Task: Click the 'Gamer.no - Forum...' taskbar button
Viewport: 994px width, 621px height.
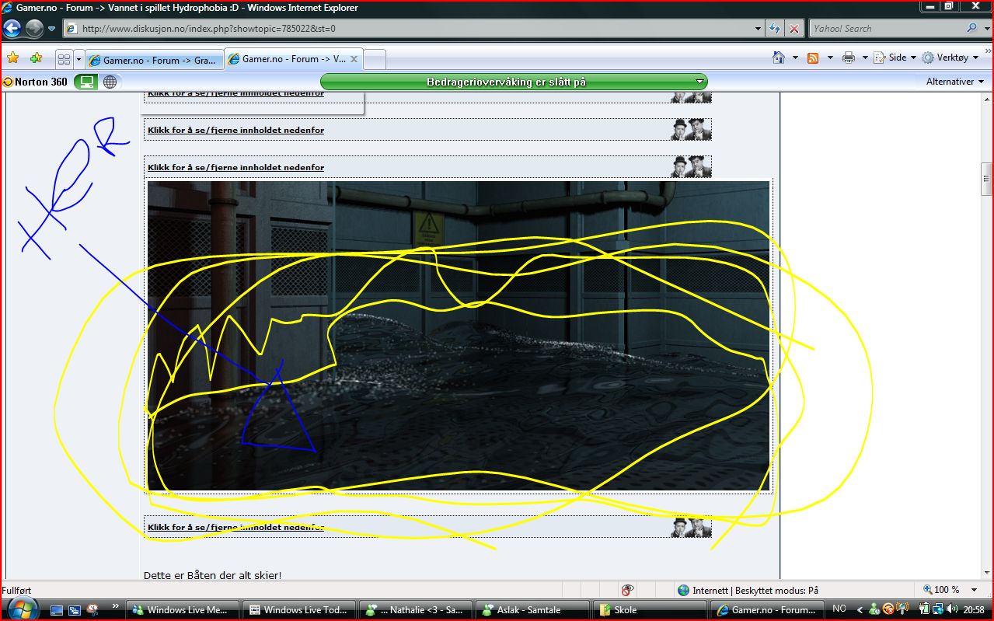Action: [766, 610]
